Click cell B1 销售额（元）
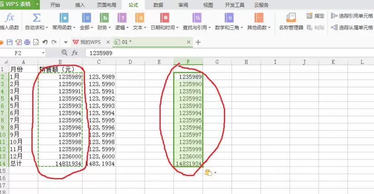The height and width of the screenshot is (194, 374). (x=60, y=69)
